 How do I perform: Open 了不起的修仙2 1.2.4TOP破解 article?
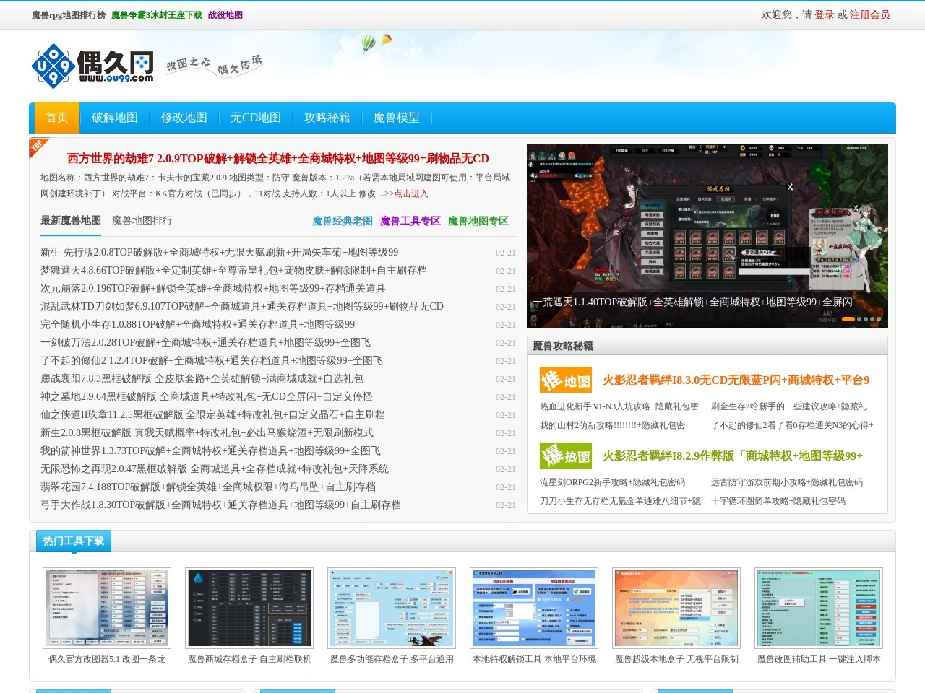(212, 361)
